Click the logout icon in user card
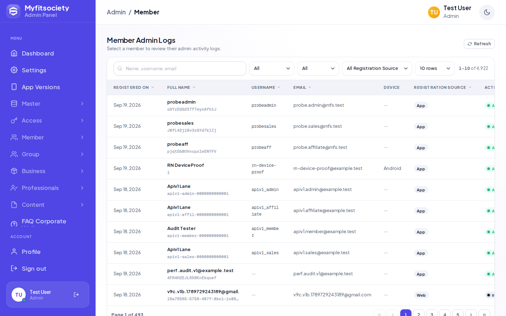The height and width of the screenshot is (316, 506). (76, 295)
